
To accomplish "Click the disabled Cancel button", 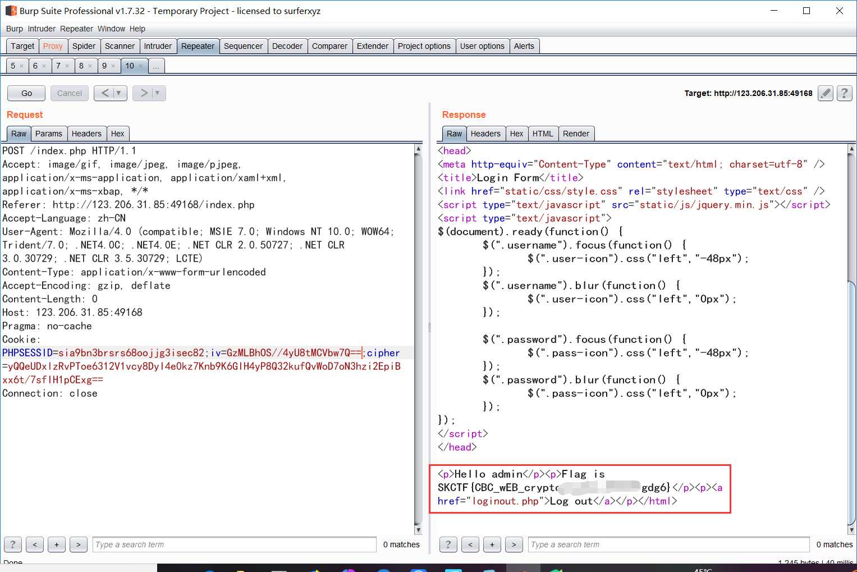I will tap(70, 93).
